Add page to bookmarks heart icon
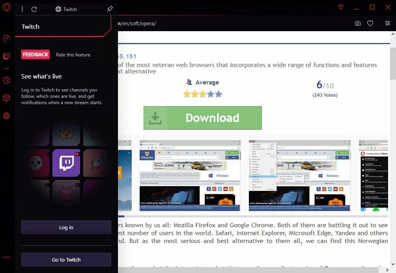 pos(370,24)
